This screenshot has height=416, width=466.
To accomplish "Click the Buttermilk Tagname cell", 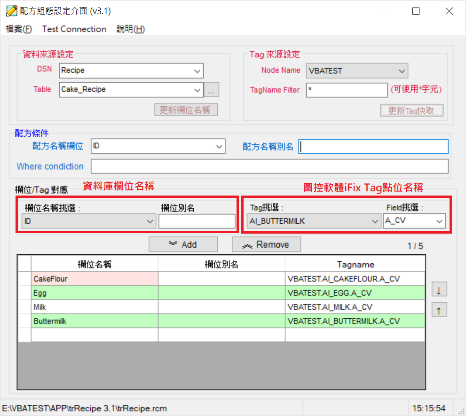I will click(x=355, y=321).
